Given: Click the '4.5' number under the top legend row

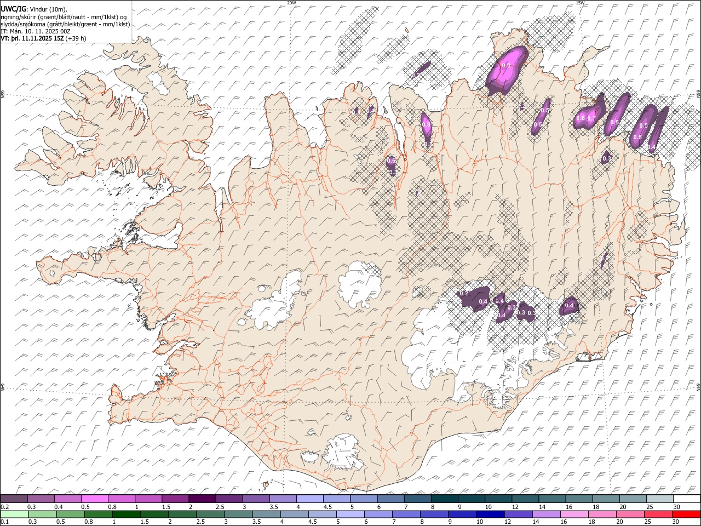Looking at the screenshot, I should (x=327, y=507).
